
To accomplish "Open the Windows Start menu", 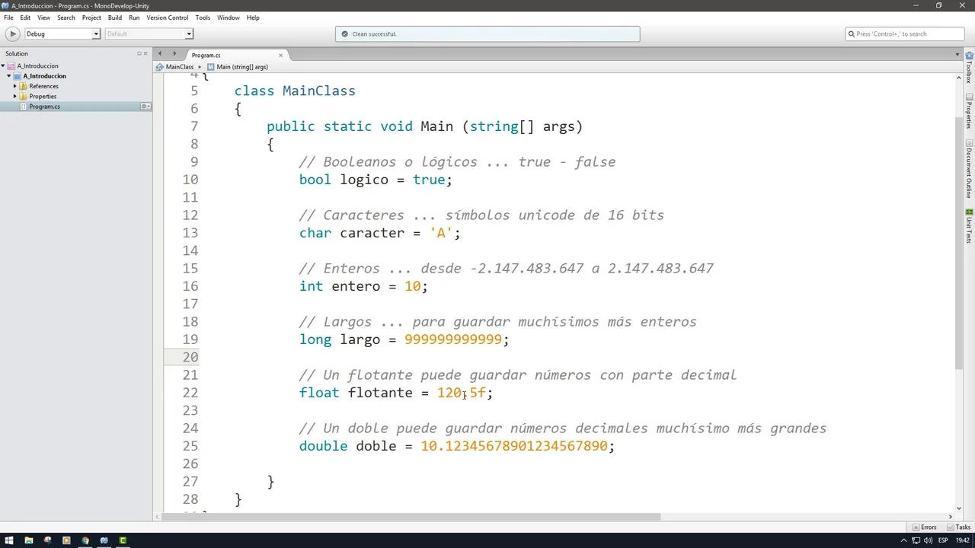I will pos(9,540).
